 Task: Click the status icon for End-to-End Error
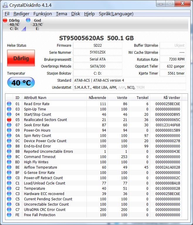[x=9, y=146]
